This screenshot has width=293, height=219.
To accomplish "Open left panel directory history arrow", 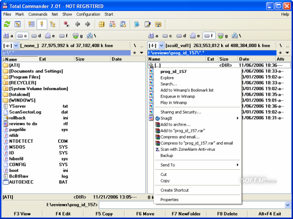I will [141, 53].
